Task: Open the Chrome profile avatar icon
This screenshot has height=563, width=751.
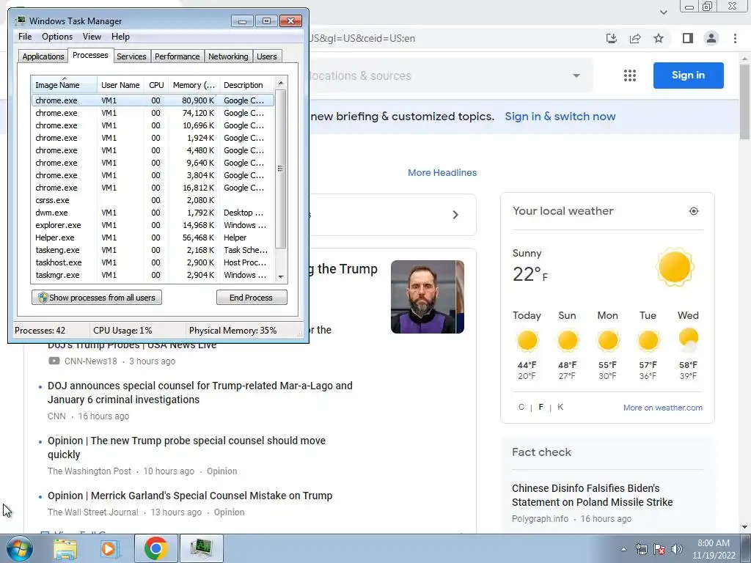Action: 711,38
